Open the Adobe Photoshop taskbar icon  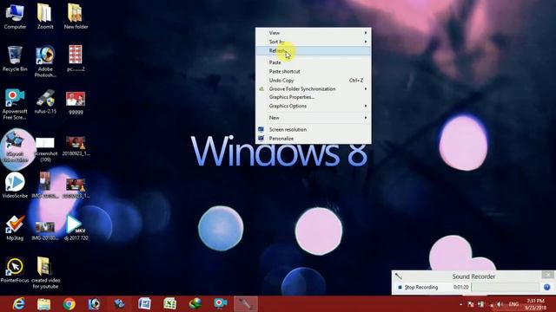coord(95,304)
